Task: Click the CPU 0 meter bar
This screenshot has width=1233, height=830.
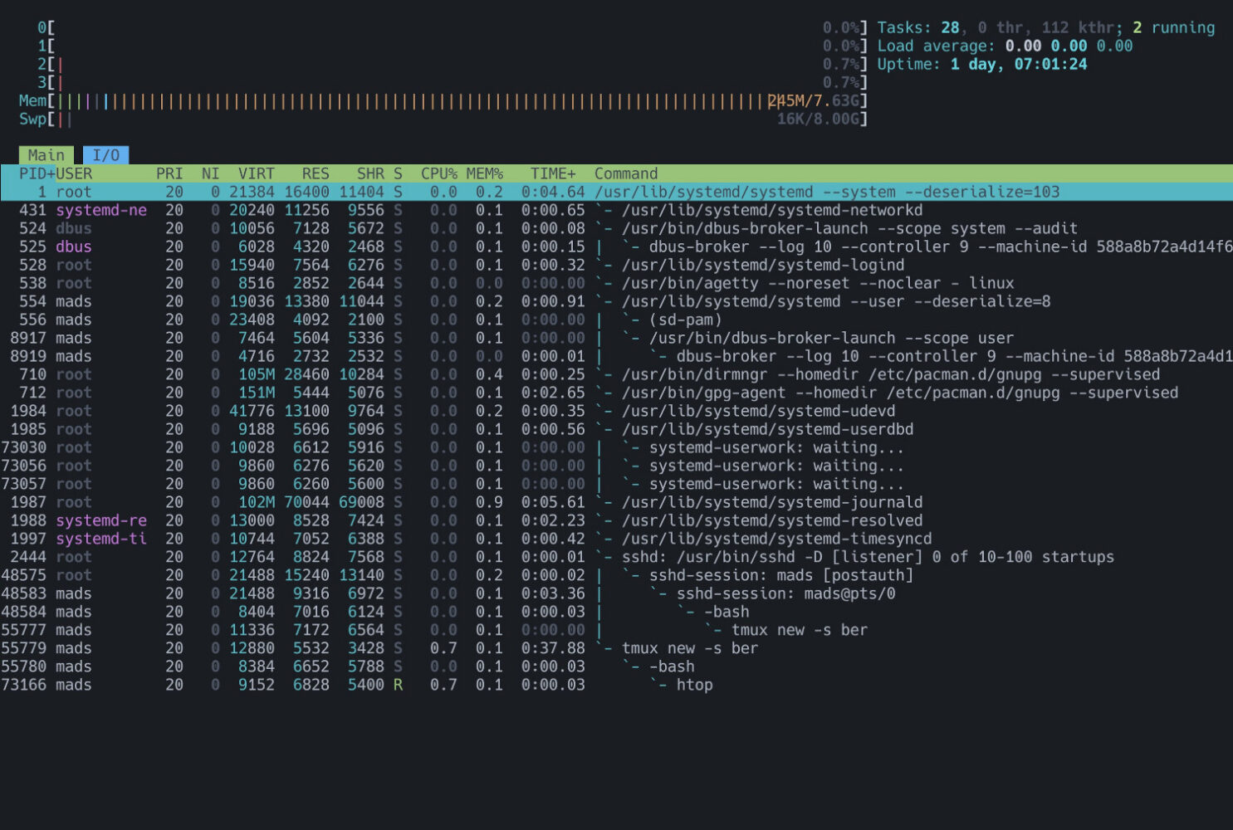Action: pos(453,27)
